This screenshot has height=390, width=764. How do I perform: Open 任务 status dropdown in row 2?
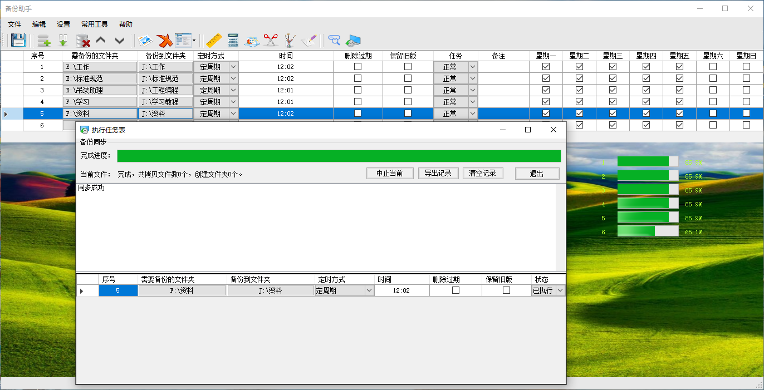(x=473, y=78)
